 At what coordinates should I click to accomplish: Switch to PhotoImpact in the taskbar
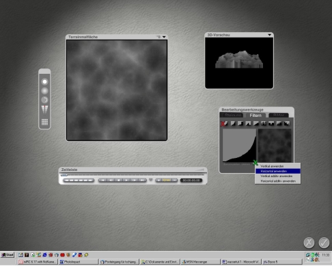[x=78, y=262]
